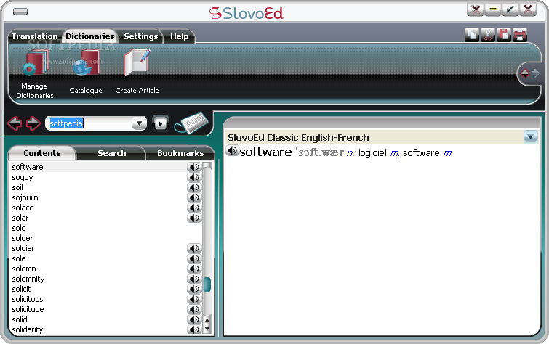Click the paste clipboard icon
The image size is (549, 344).
(504, 35)
